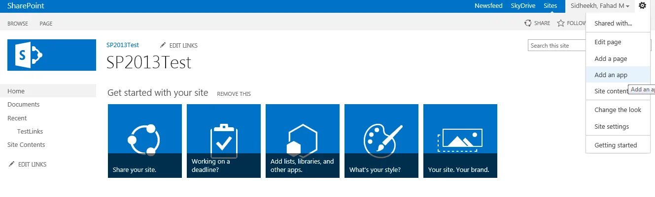Open the settings gear icon

point(642,6)
